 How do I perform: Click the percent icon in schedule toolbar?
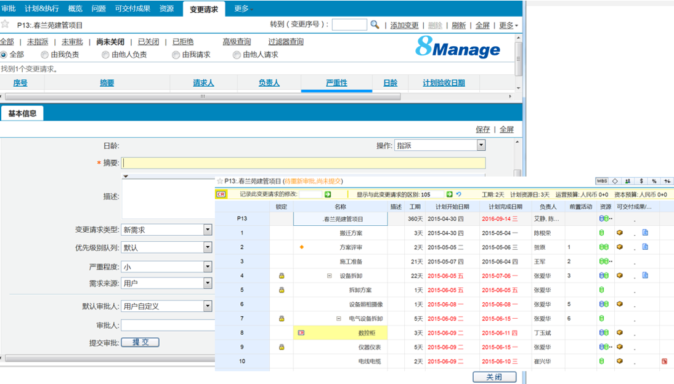654,181
